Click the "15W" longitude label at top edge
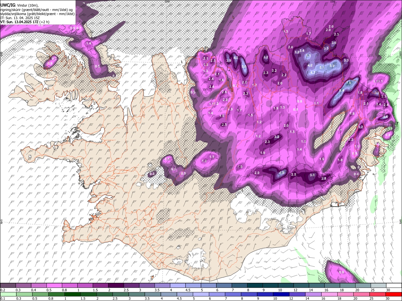402x301 pixels. pyautogui.click(x=333, y=2)
